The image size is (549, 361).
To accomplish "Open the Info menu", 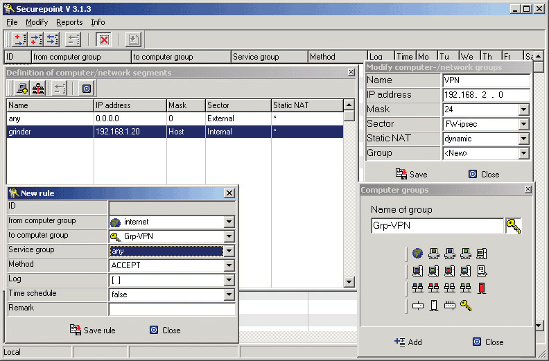I will [98, 22].
